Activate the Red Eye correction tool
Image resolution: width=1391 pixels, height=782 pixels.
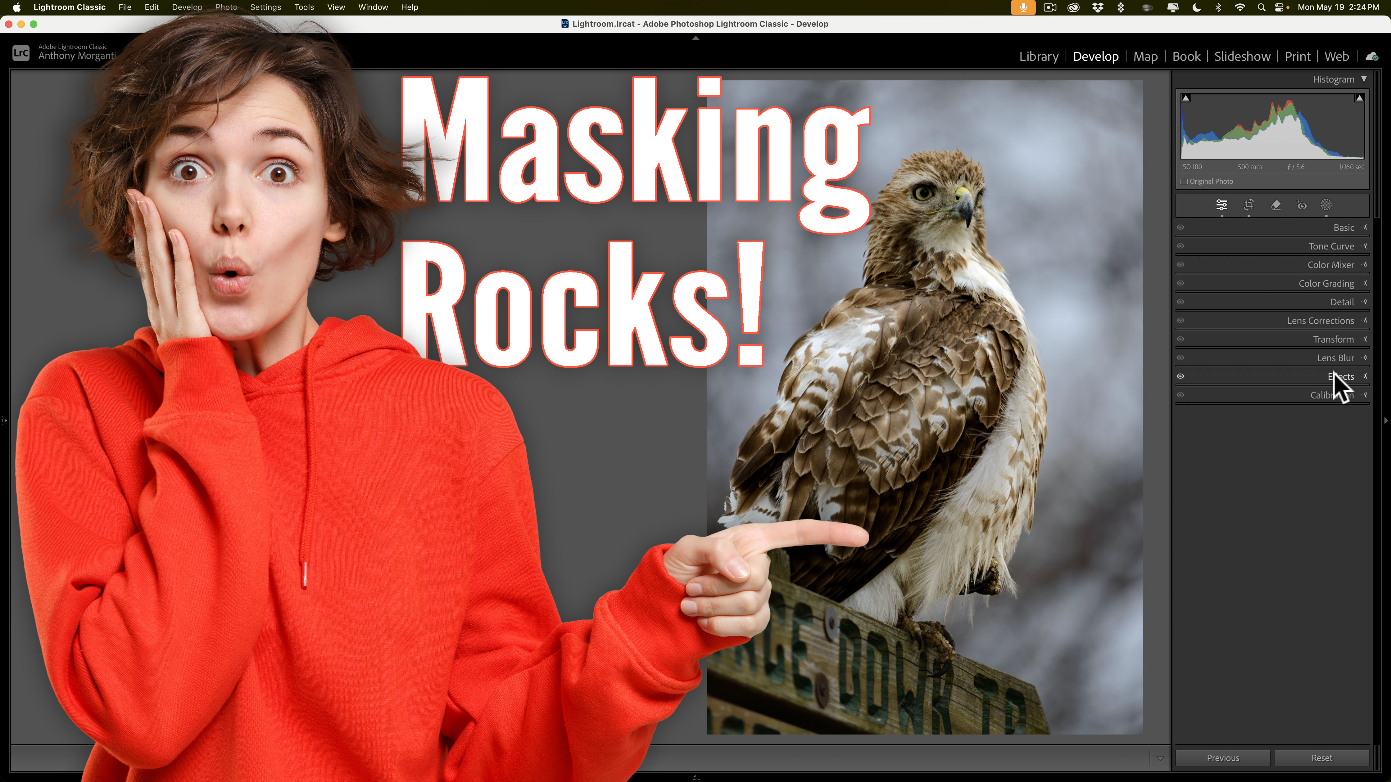pos(1302,205)
